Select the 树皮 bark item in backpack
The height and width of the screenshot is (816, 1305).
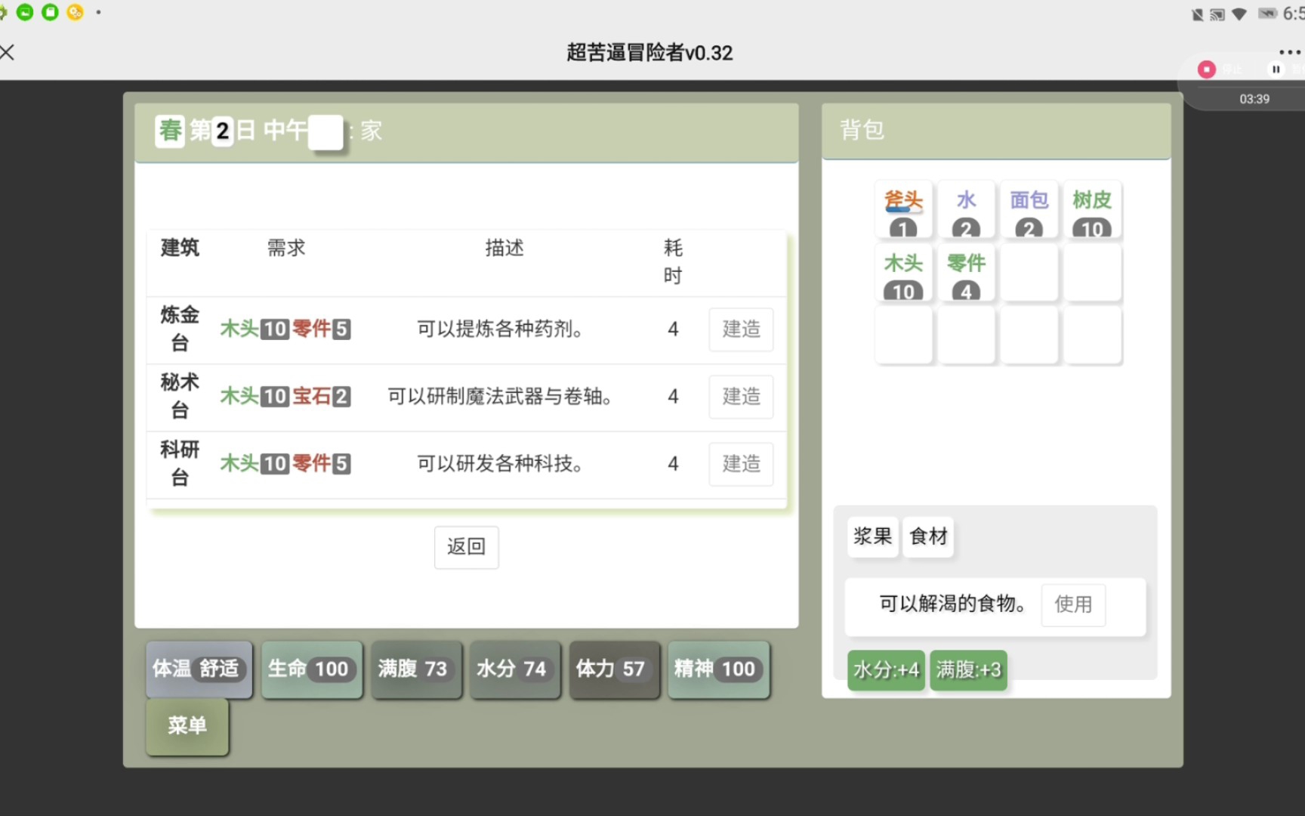tap(1091, 210)
